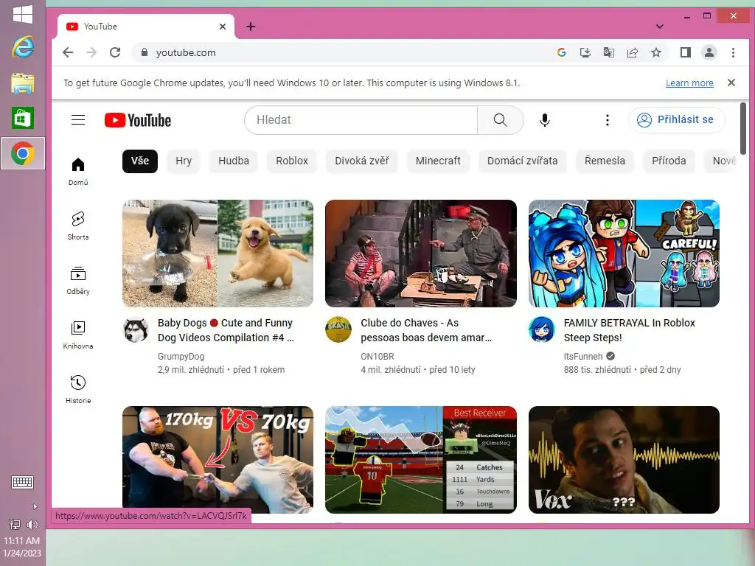Open the tab search chevron
The height and width of the screenshot is (566, 755).
[660, 27]
